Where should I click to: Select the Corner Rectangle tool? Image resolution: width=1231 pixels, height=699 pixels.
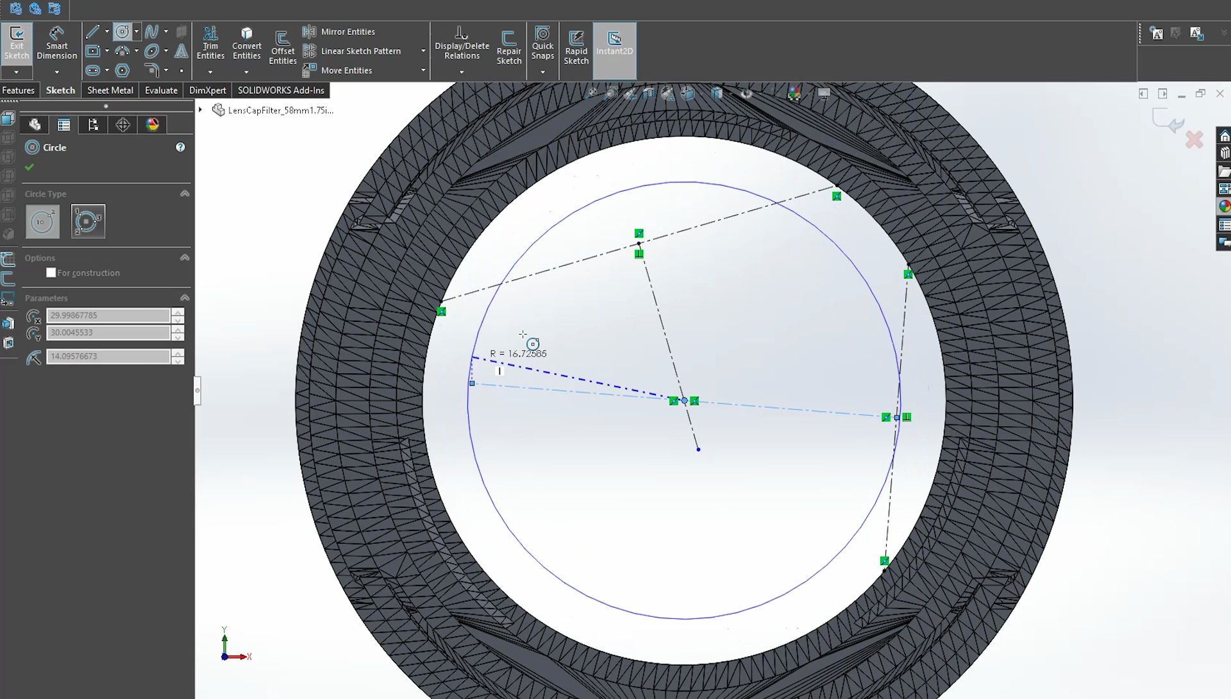pyautogui.click(x=92, y=51)
